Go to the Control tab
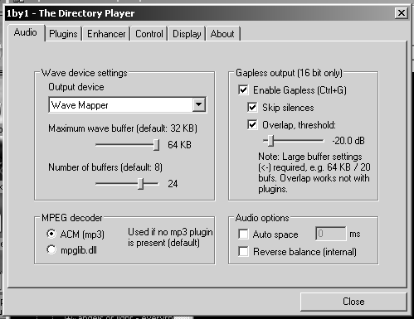 (x=149, y=34)
